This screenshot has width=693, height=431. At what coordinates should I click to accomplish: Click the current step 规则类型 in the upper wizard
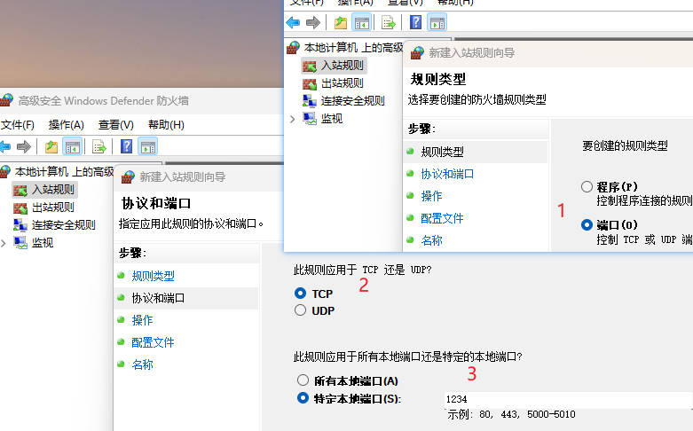443,152
